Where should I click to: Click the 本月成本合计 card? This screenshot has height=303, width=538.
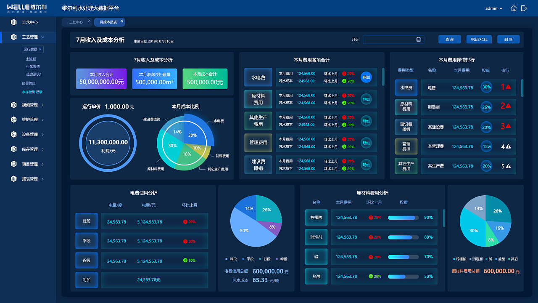tap(205, 79)
